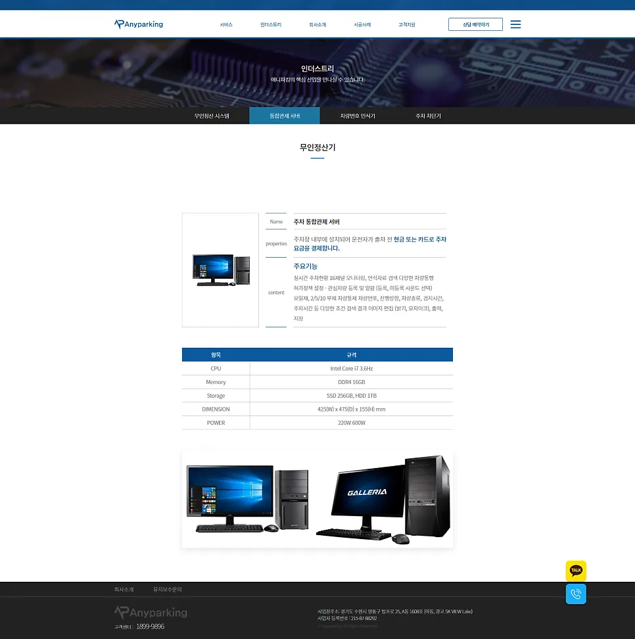Open the 고객지원 navigation menu

[407, 25]
